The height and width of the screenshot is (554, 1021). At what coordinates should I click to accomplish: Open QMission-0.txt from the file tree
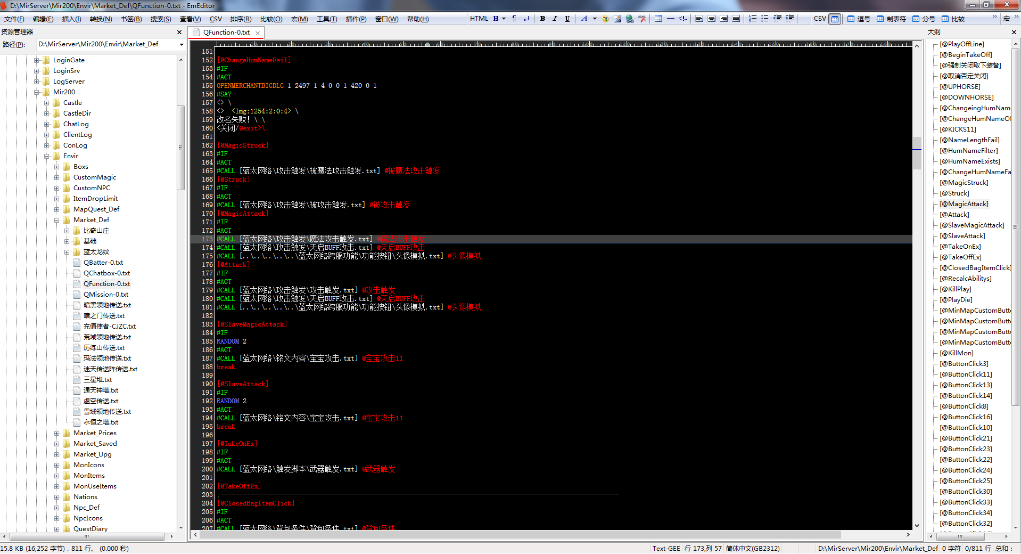pyautogui.click(x=105, y=295)
